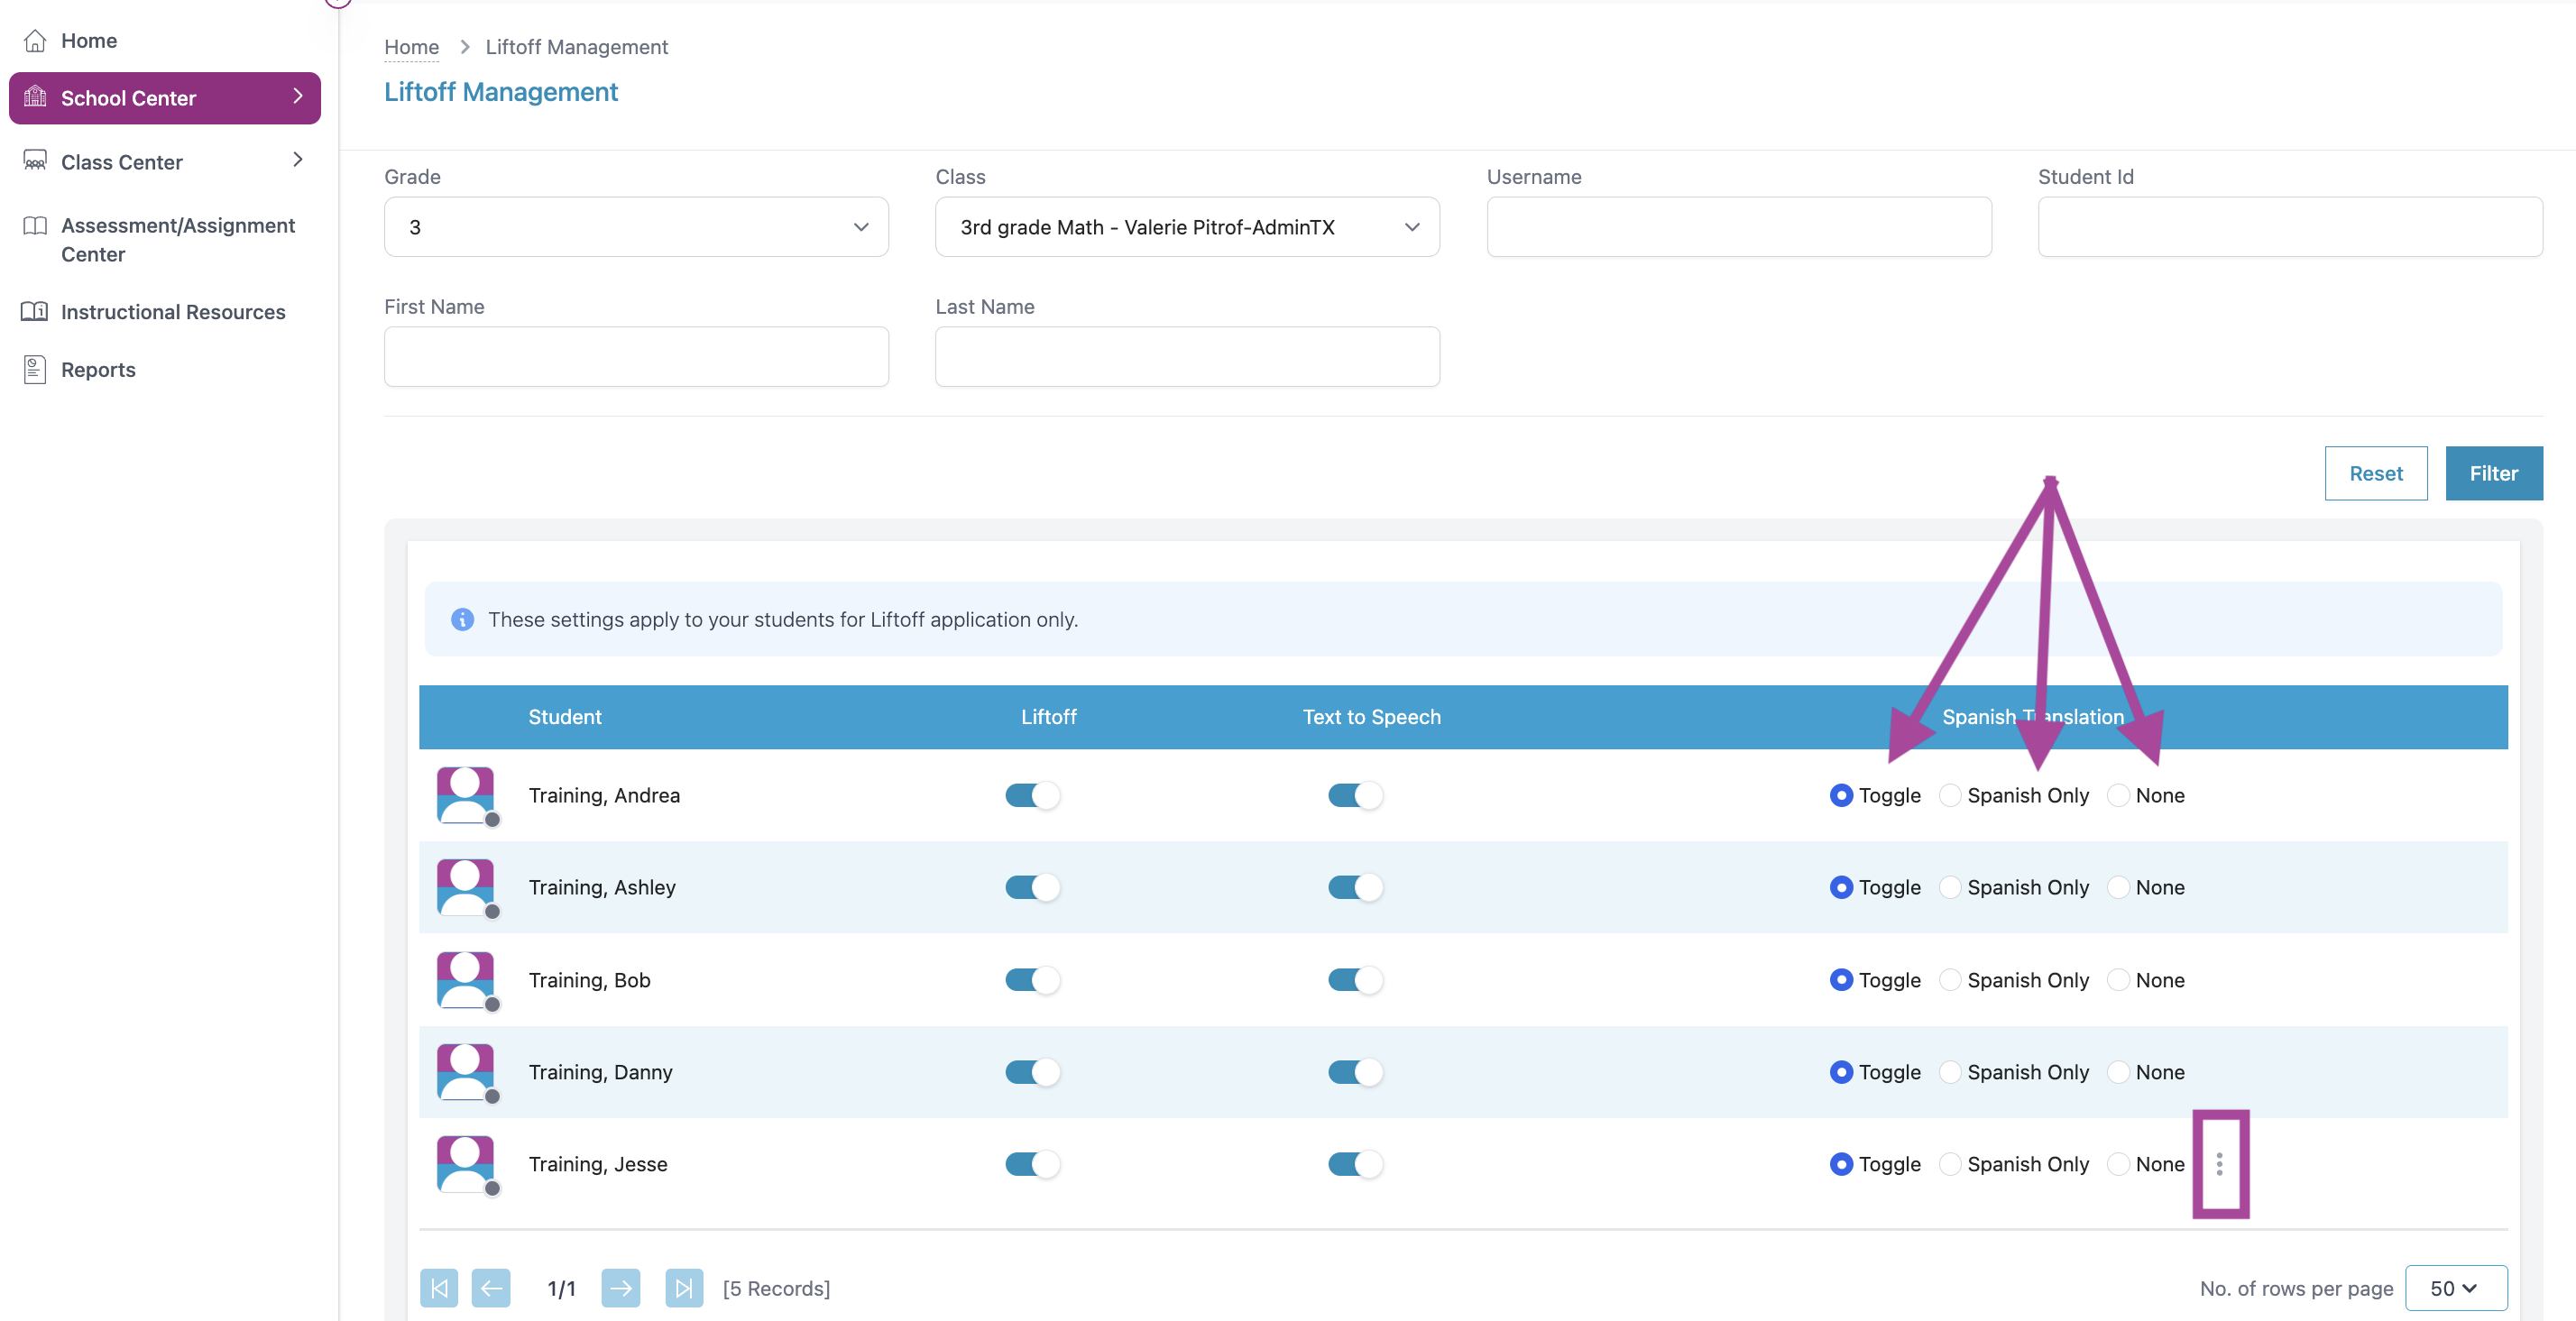The width and height of the screenshot is (2576, 1321).
Task: Toggle Liftoff switch for Training, Ashley
Action: 1032,888
